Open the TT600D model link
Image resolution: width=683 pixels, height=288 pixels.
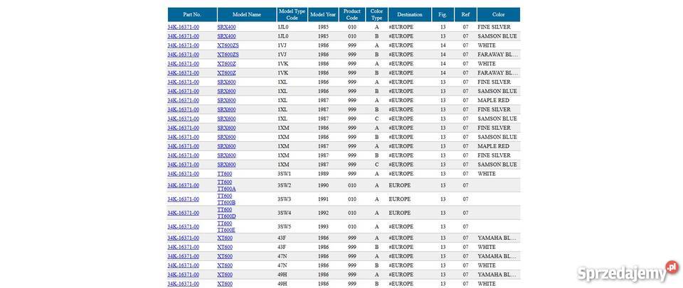226,216
